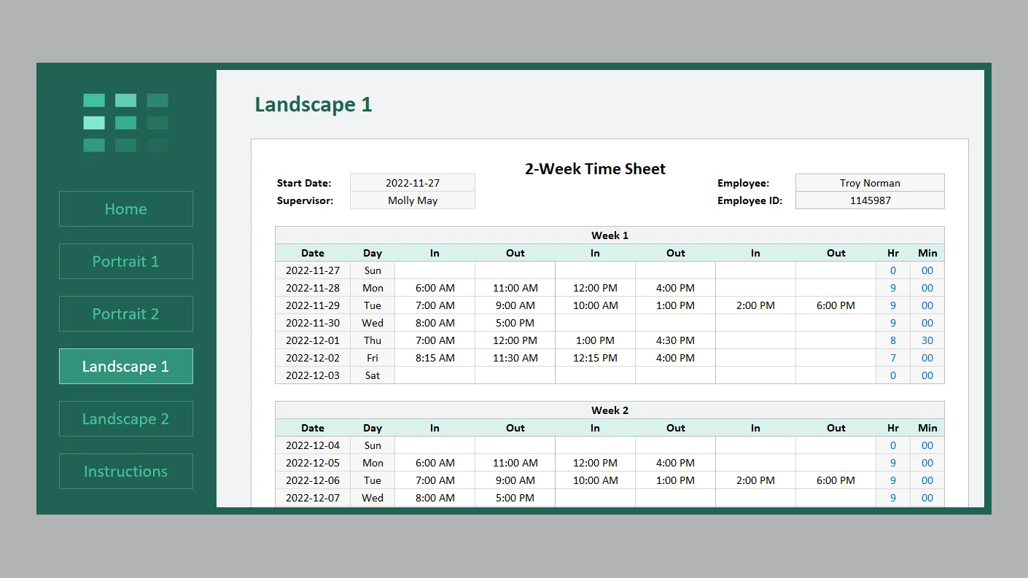Open the Landscape 2 sheet
The width and height of the screenshot is (1028, 578).
(x=125, y=419)
